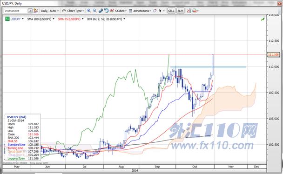This screenshot has width=283, height=174.
Task: Expand the SMA 200 (USDJPY) study menu
Action: (40, 19)
